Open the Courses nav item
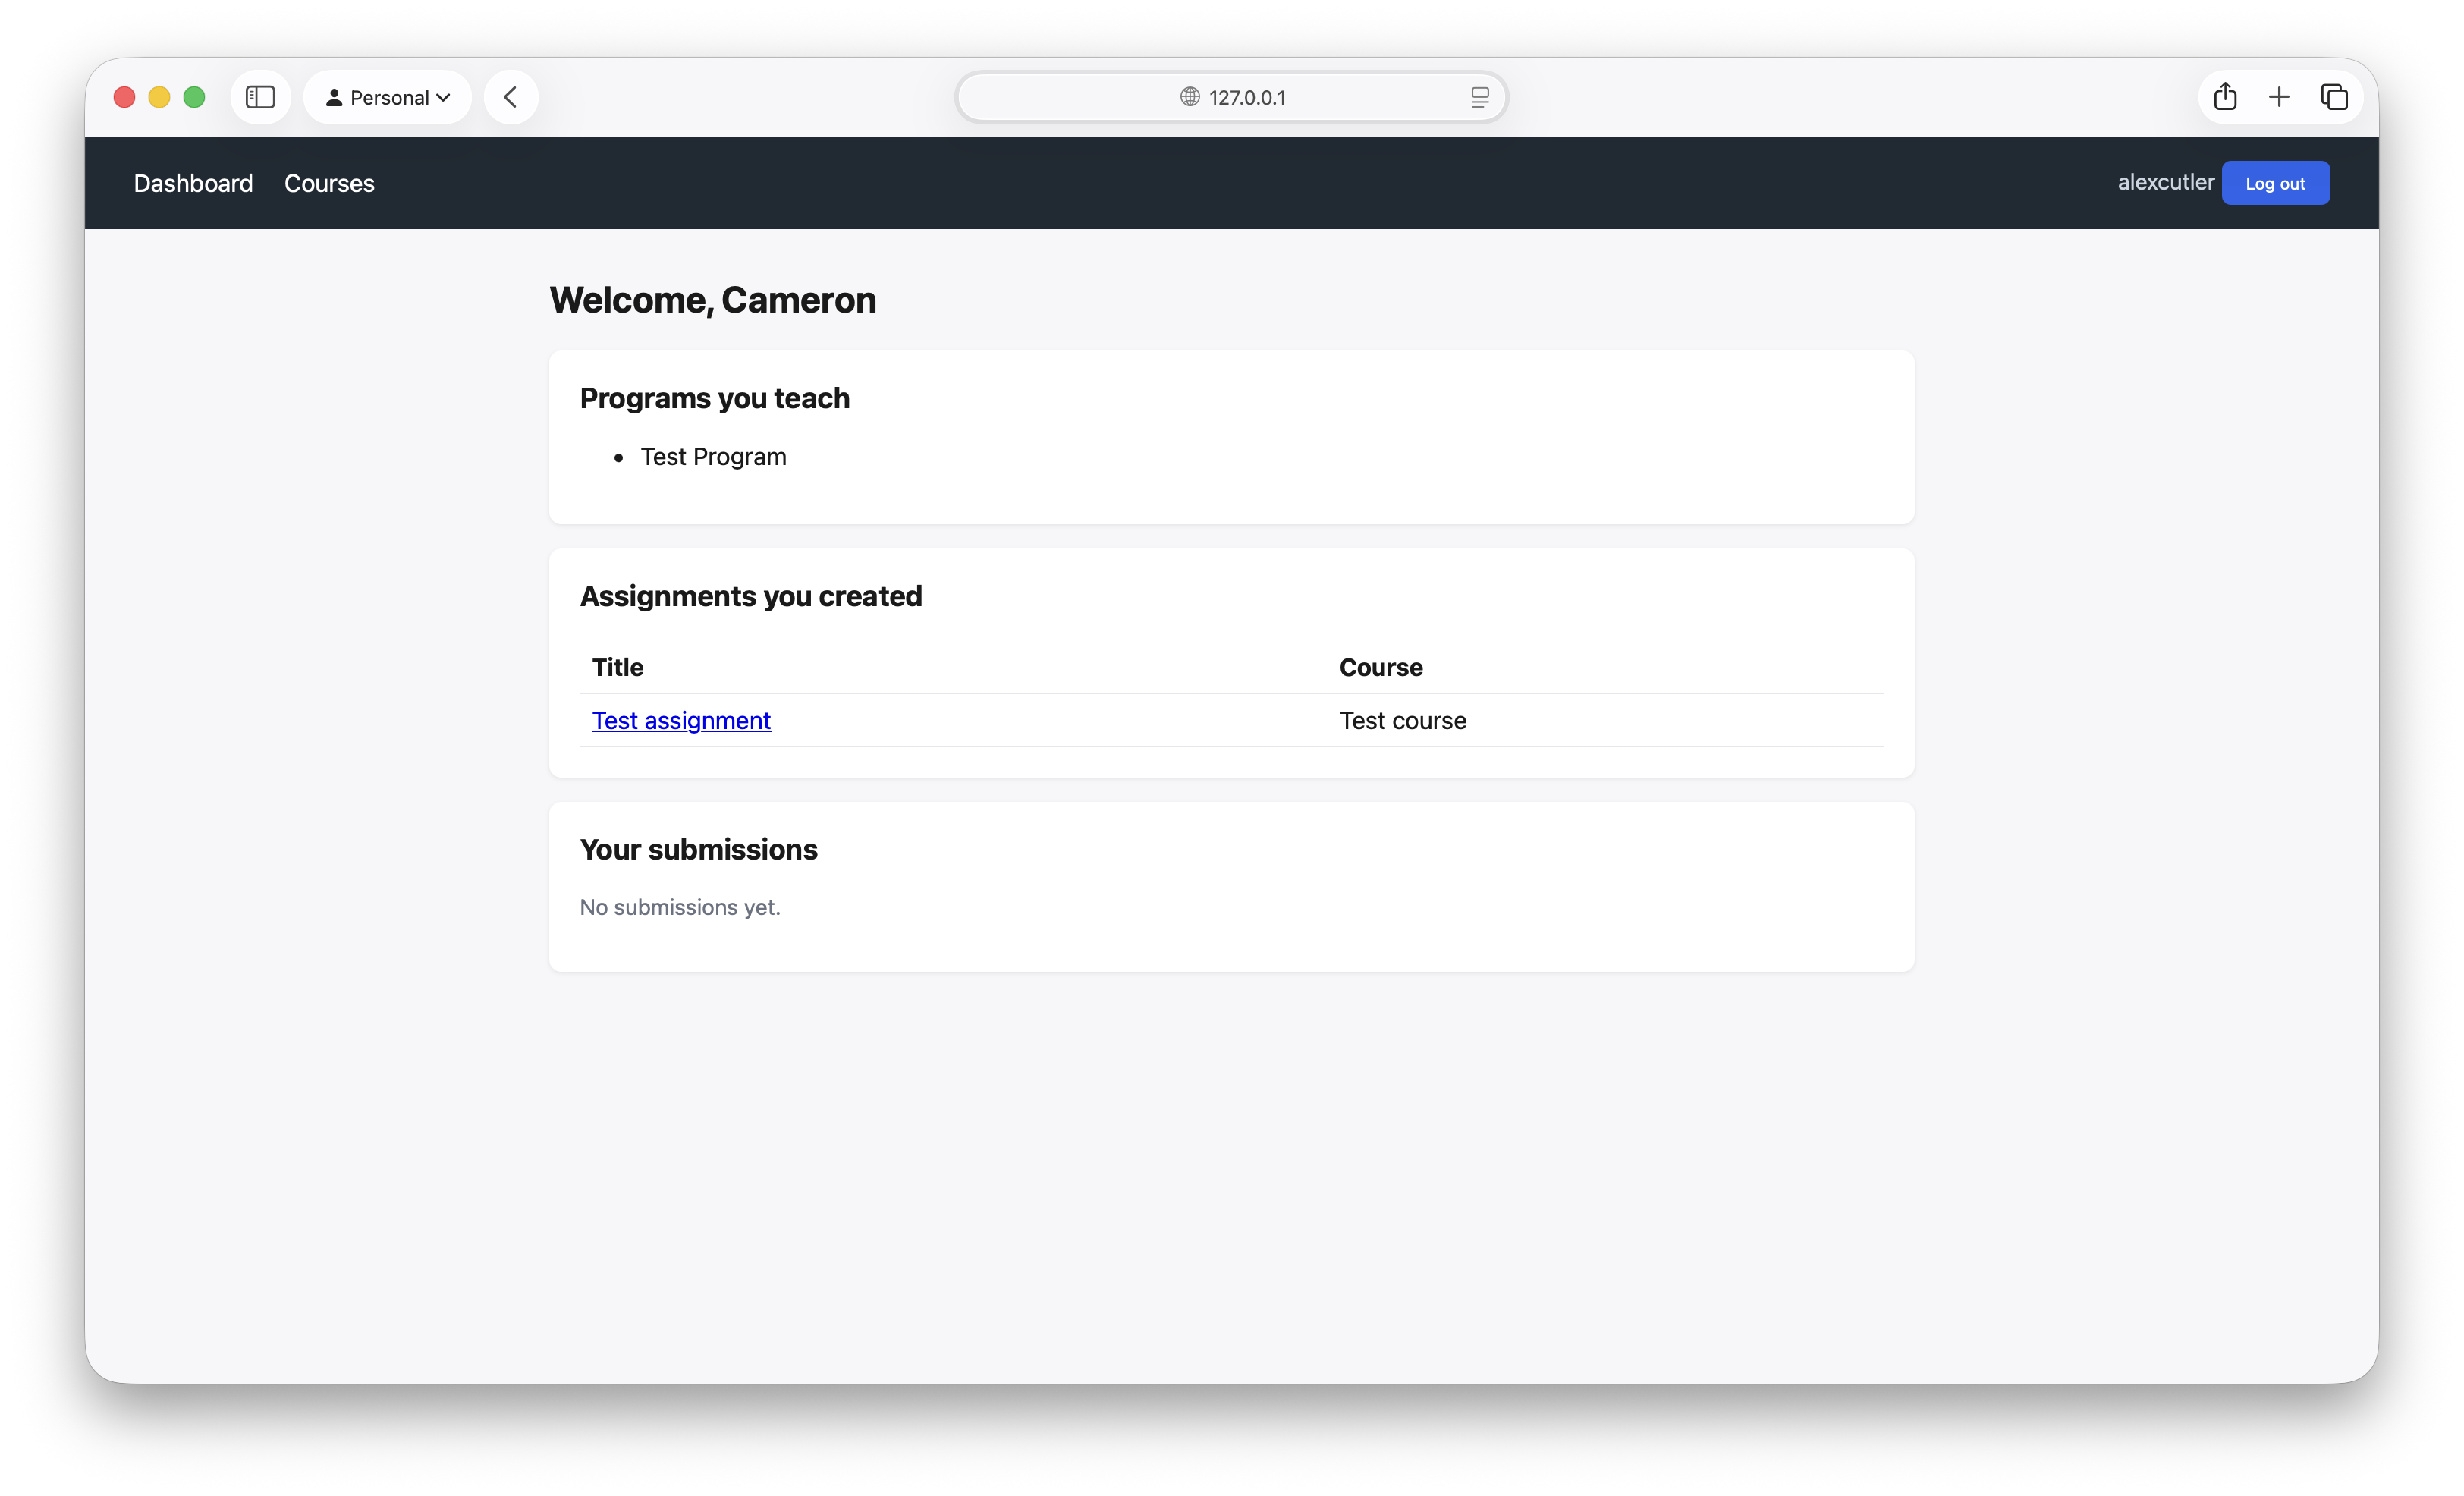 [329, 183]
